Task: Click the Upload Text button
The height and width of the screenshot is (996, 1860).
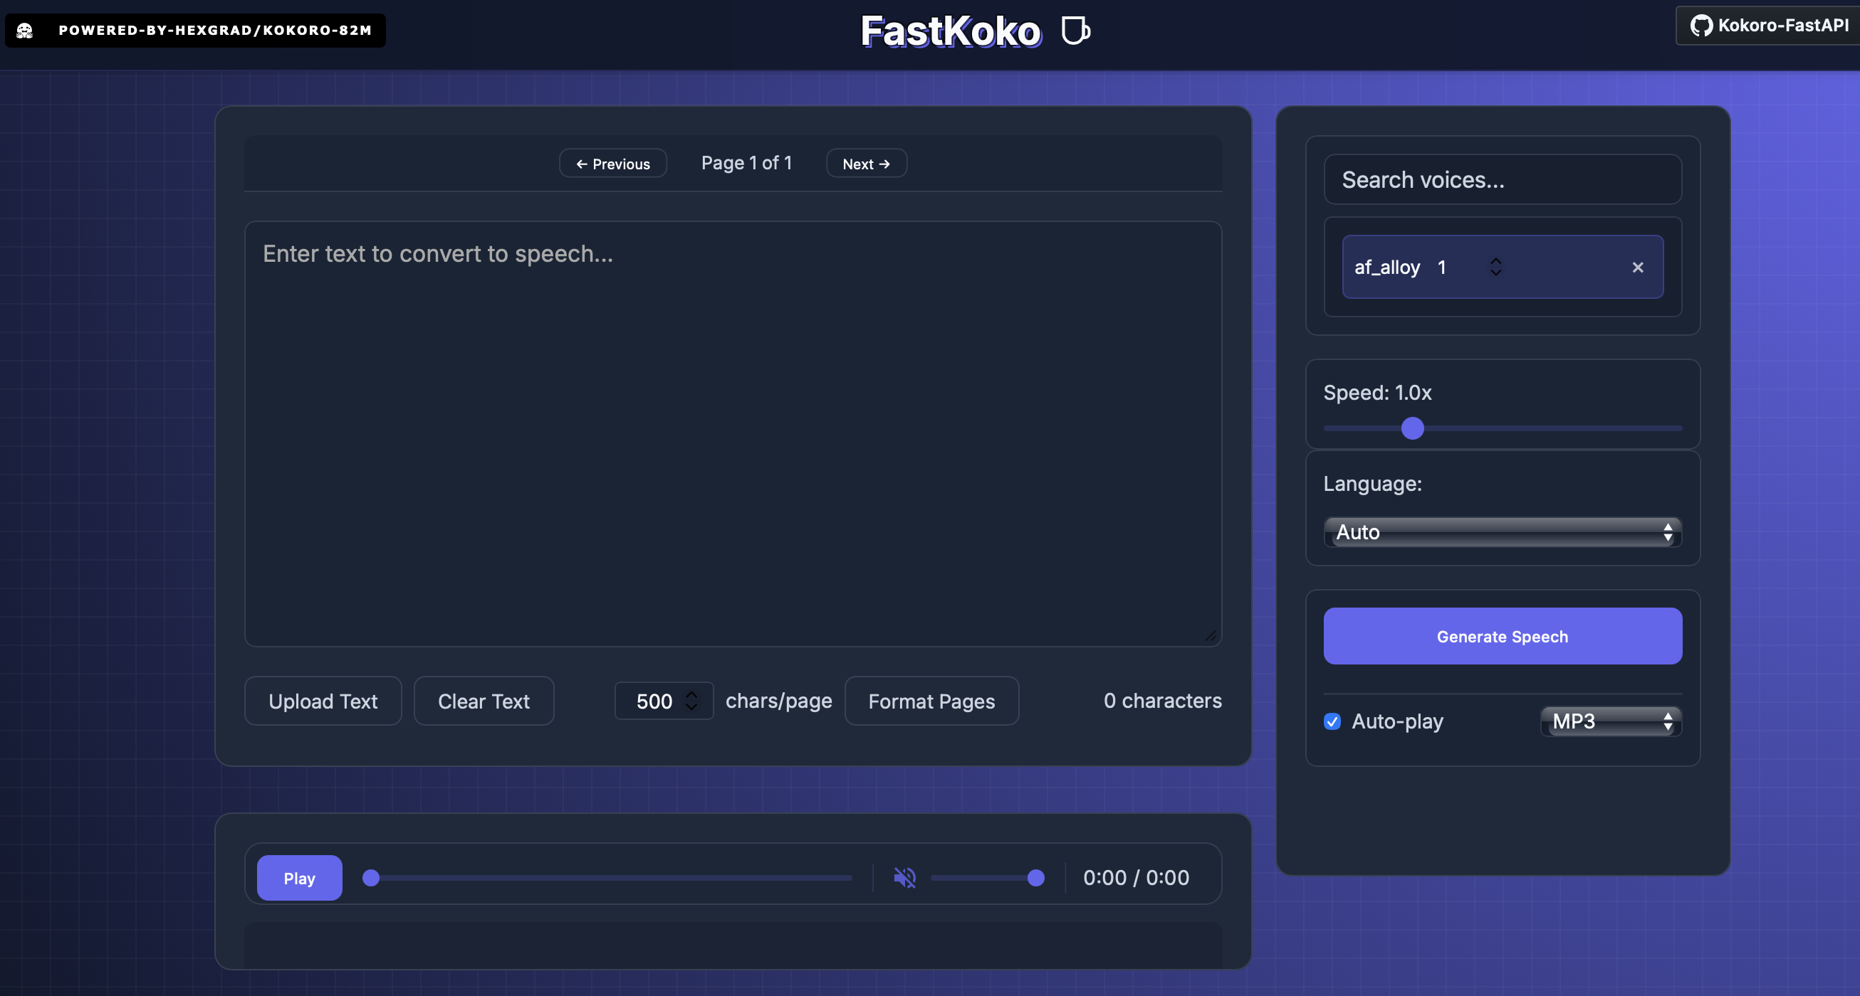Action: [x=323, y=701]
